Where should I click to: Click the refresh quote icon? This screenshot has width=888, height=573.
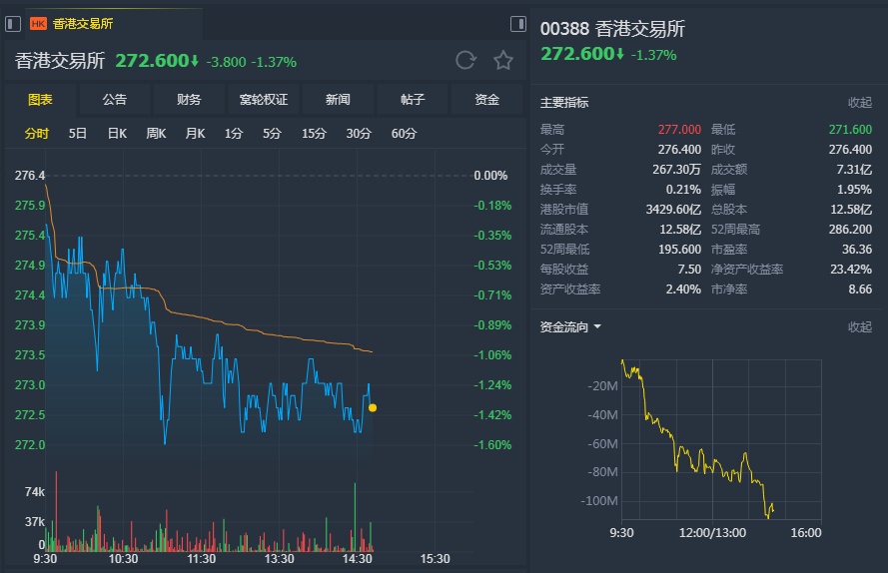click(x=465, y=60)
